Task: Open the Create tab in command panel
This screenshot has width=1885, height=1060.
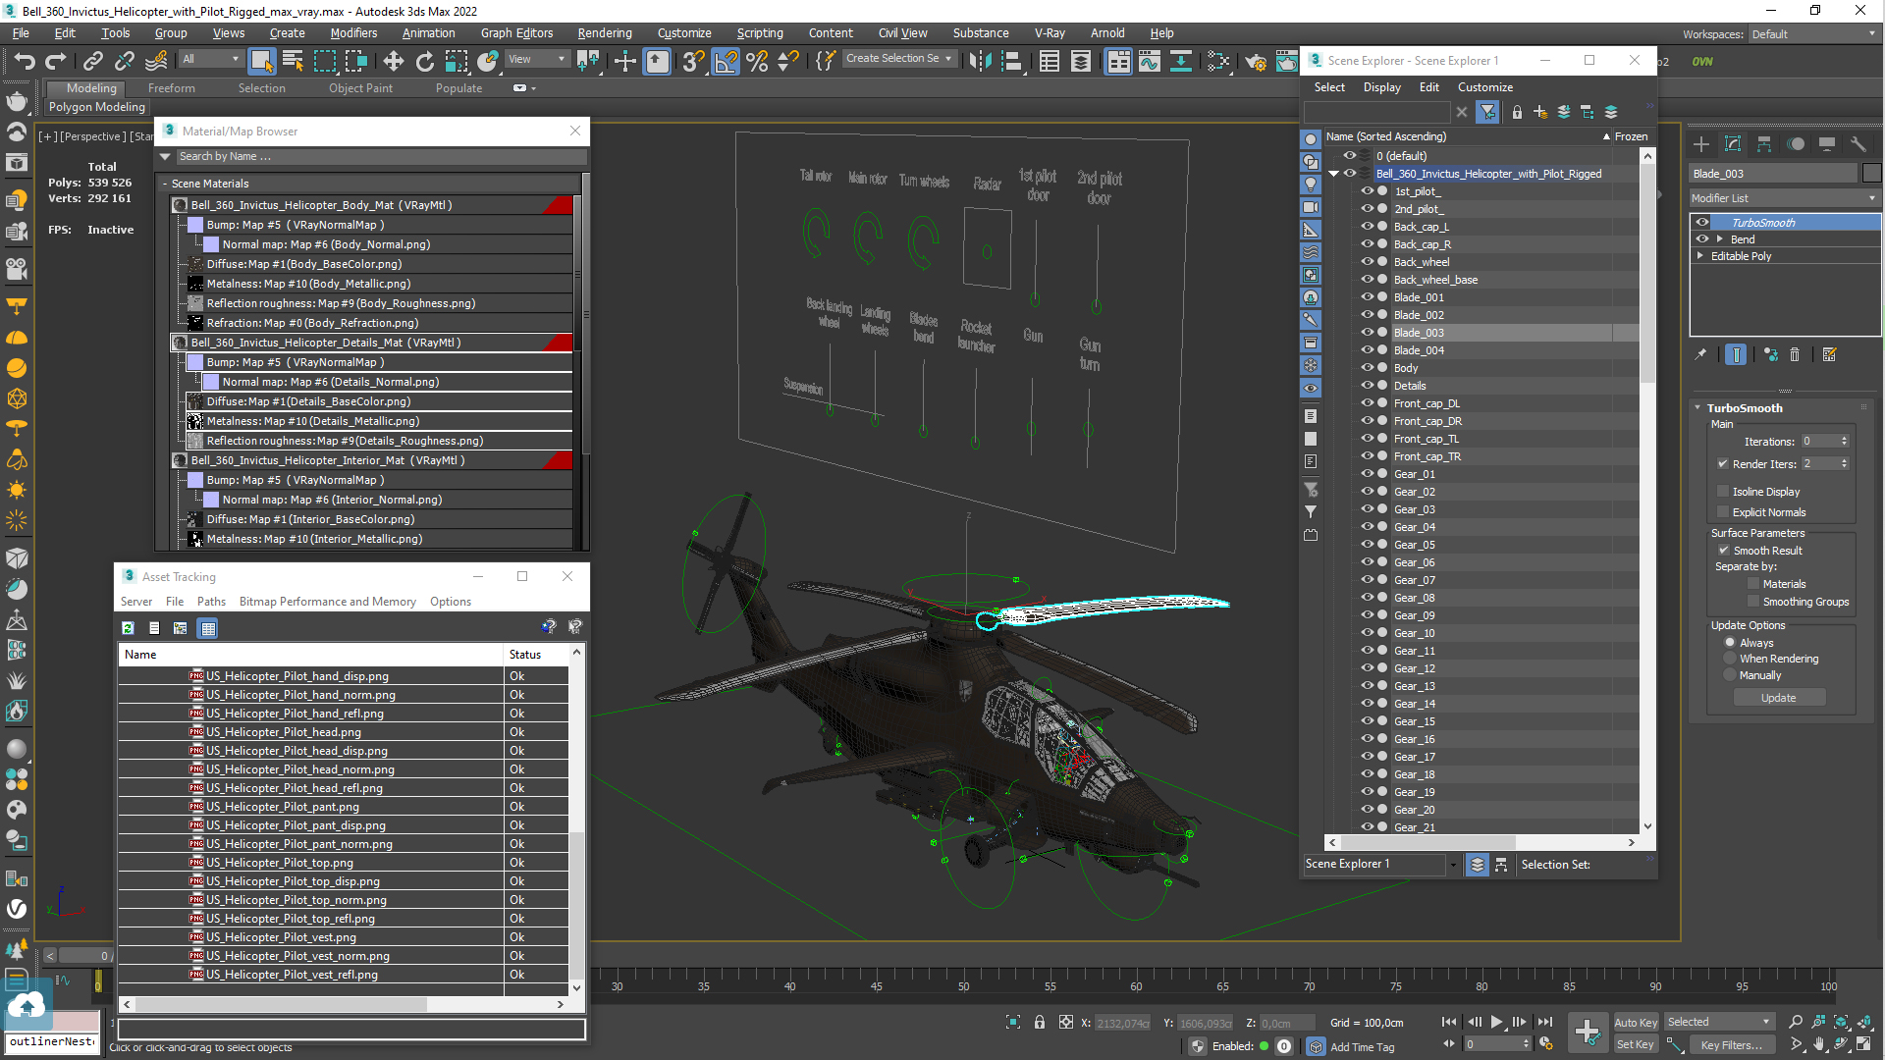Action: [x=1701, y=144]
